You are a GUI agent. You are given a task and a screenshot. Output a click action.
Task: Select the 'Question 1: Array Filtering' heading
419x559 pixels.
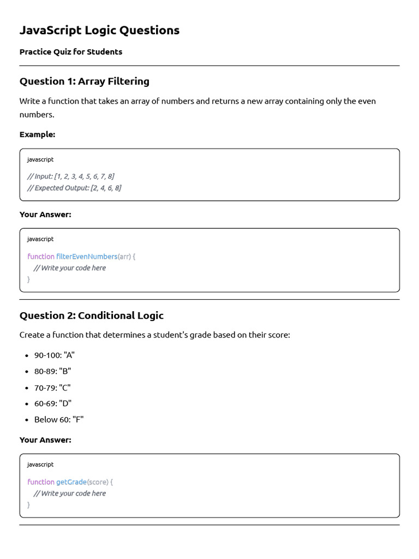point(85,81)
